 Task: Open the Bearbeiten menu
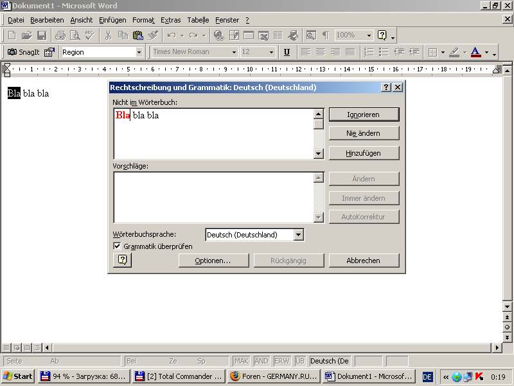tap(47, 20)
